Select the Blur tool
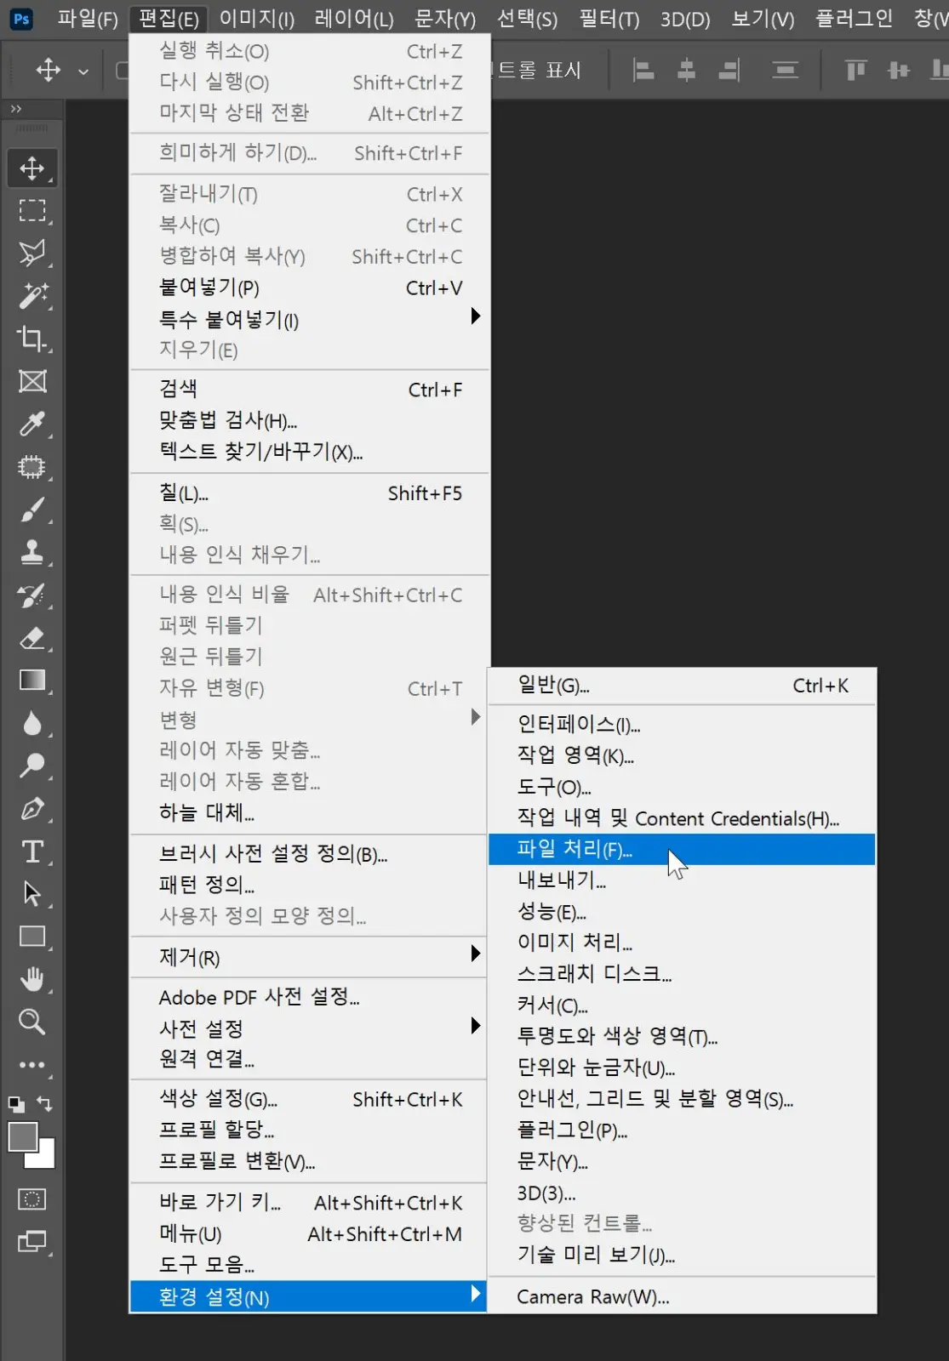Screen dimensions: 949x1361 click(x=32, y=723)
